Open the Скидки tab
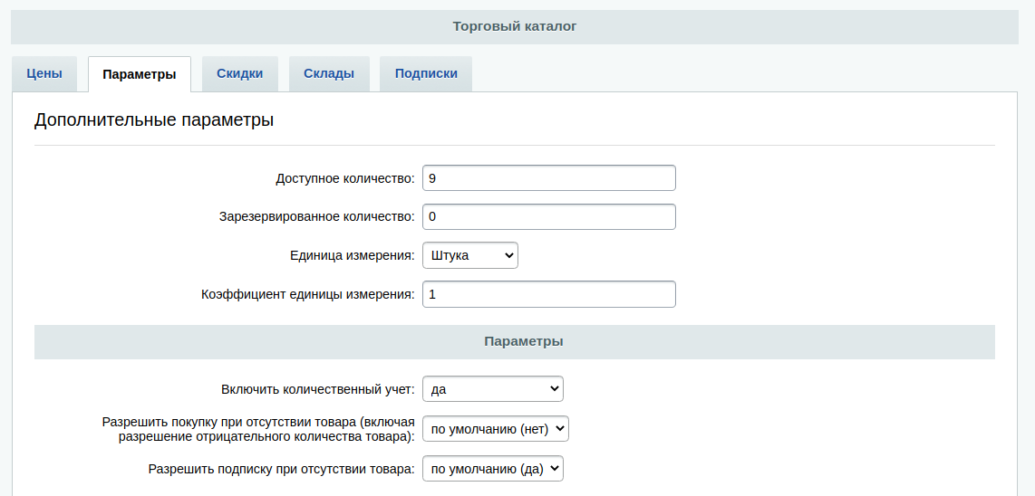The image size is (1035, 496). coord(239,74)
